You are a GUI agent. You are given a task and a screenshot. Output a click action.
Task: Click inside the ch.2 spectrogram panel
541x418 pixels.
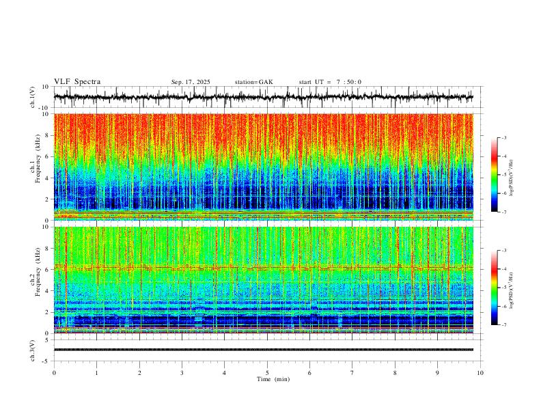pos(263,280)
